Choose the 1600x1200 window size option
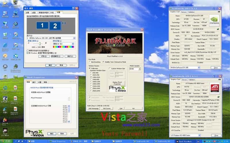This screenshot has width=230, height=143. click(x=91, y=81)
